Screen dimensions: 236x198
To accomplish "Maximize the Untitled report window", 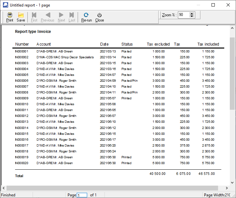I will coord(213,5).
